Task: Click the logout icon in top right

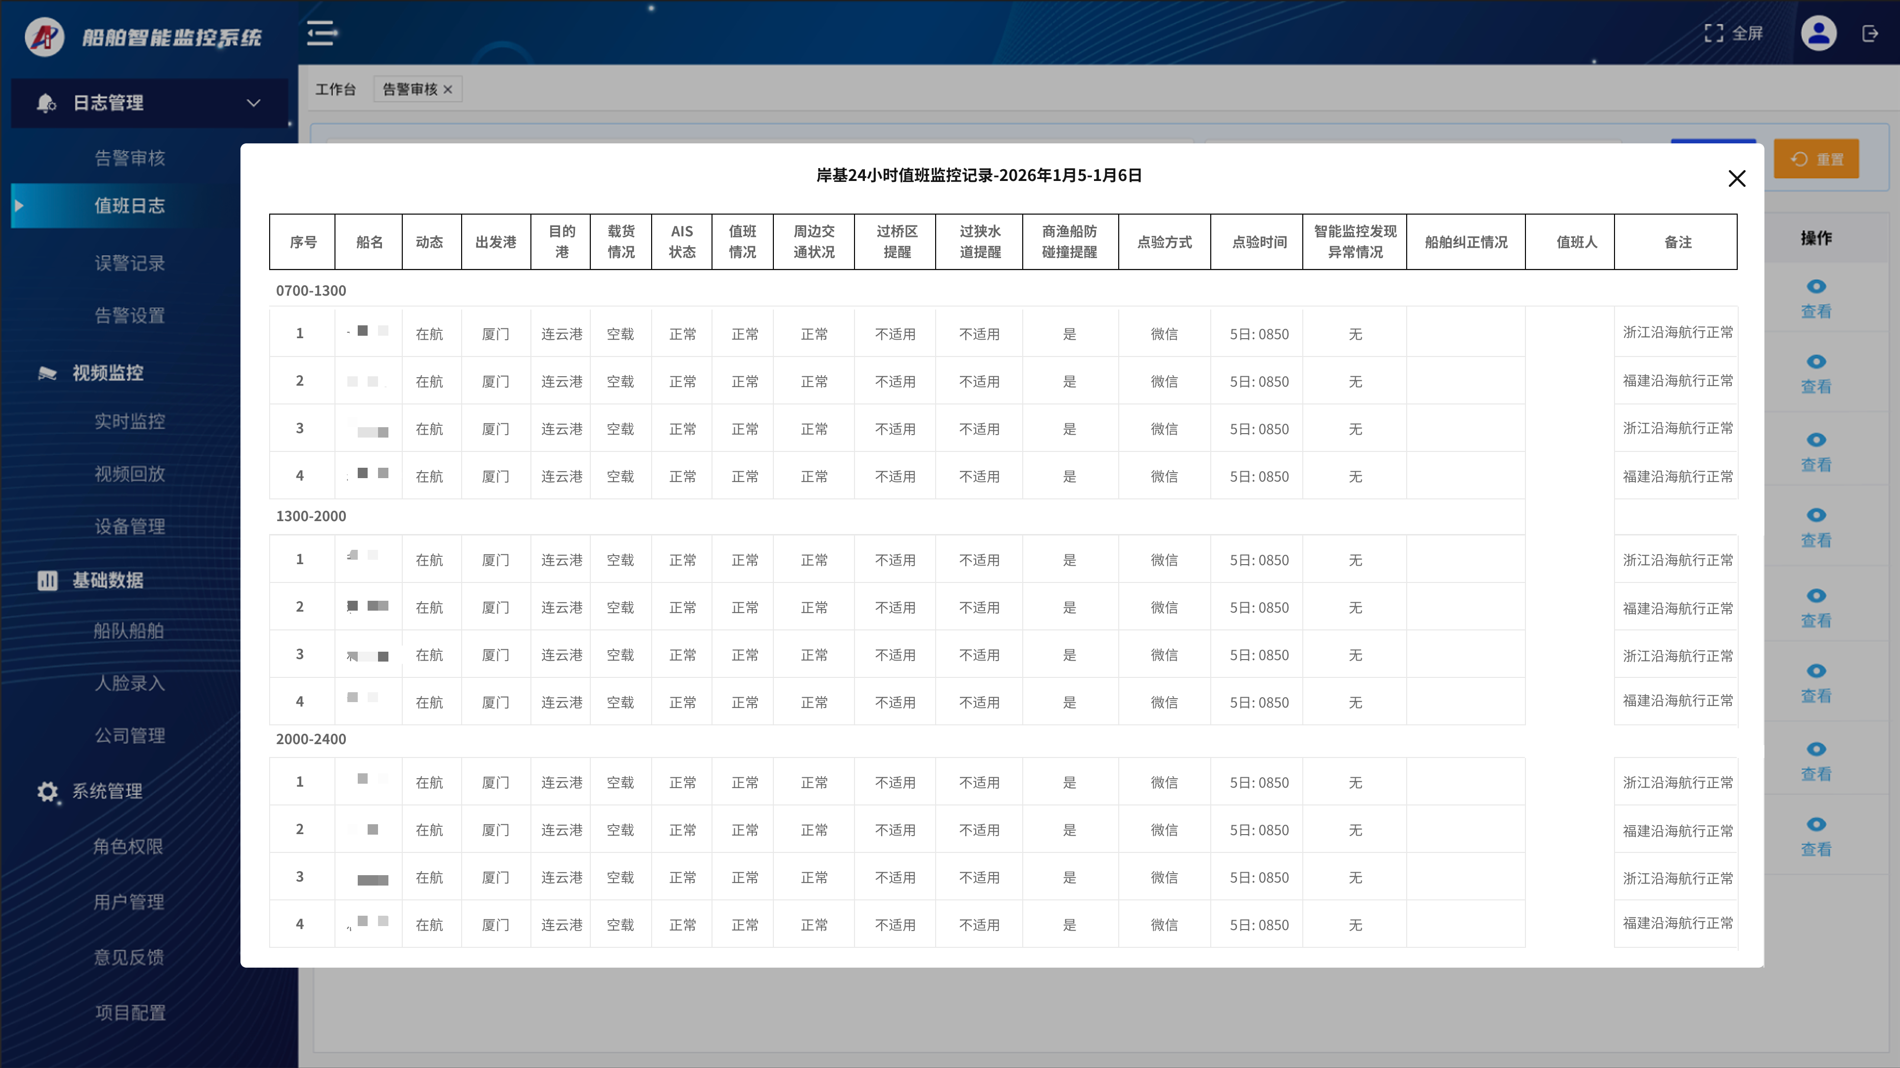Action: click(1870, 33)
